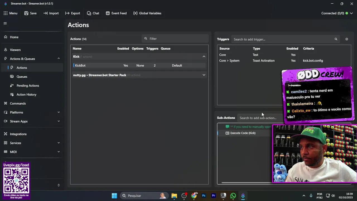Click the Commands key icon
357x201 pixels.
[x=6, y=103]
